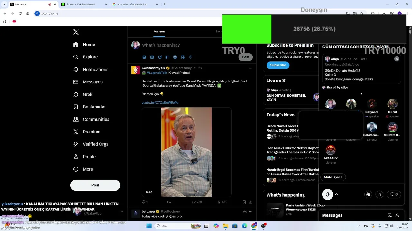
Task: Click the large white Post button
Action: pos(95,185)
